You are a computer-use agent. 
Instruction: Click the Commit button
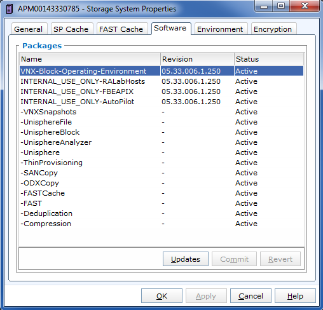point(234,259)
